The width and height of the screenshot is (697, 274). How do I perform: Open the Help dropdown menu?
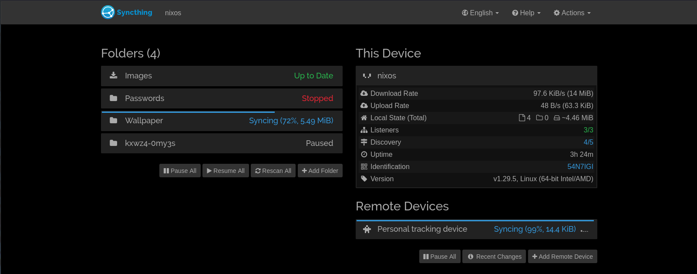[x=526, y=13]
